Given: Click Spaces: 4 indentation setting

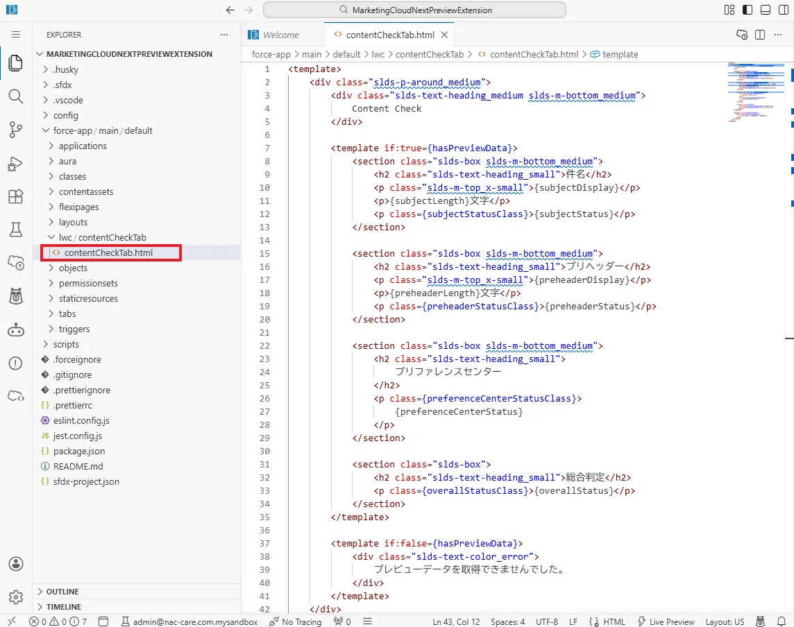Looking at the screenshot, I should click(x=507, y=621).
